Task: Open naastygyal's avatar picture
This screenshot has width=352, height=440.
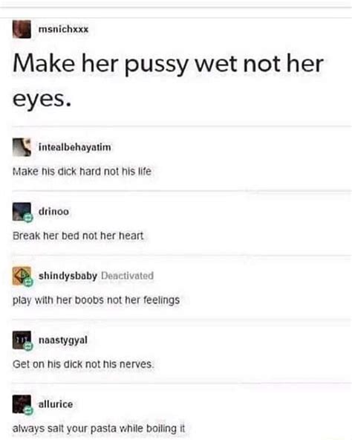Action: click(22, 340)
